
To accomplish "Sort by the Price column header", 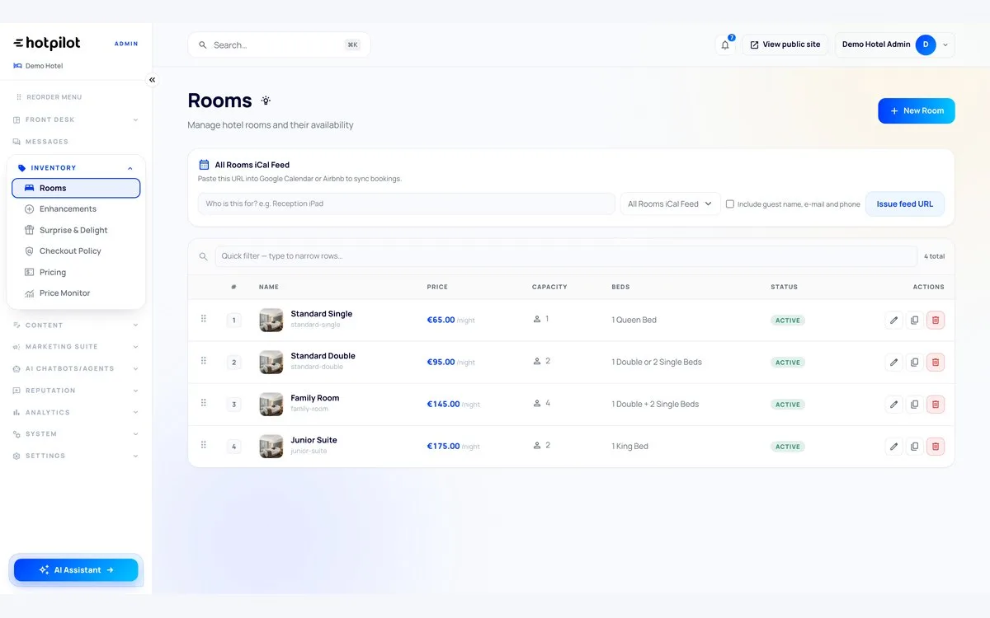I will pyautogui.click(x=437, y=287).
